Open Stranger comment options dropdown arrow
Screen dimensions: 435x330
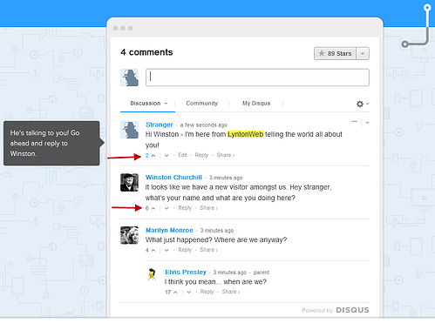coord(367,123)
